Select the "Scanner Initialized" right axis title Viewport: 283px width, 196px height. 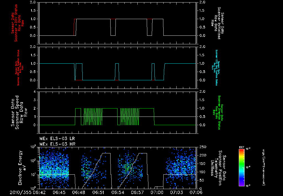pyautogui.click(x=219, y=23)
